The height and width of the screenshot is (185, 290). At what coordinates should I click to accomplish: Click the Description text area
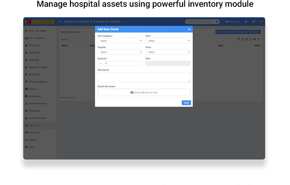(x=144, y=77)
